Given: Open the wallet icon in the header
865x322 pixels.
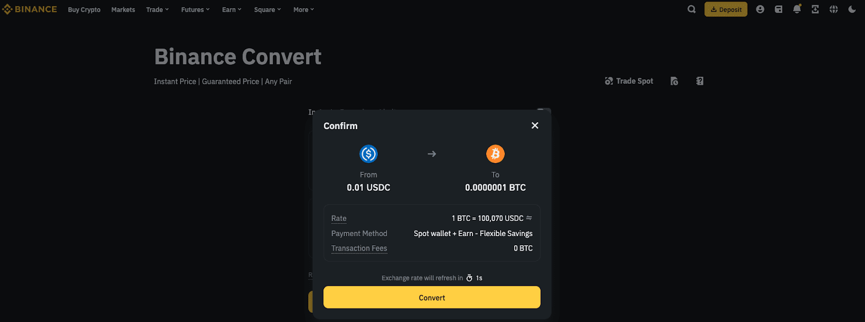Looking at the screenshot, I should (x=778, y=9).
